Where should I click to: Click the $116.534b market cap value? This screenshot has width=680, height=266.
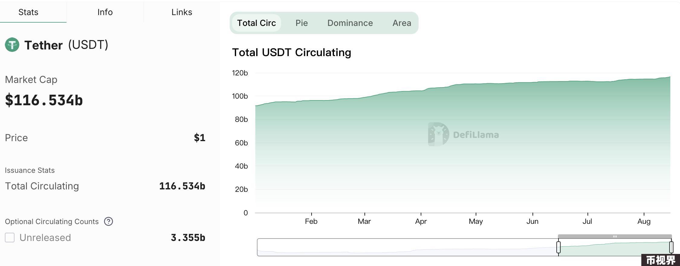click(44, 100)
